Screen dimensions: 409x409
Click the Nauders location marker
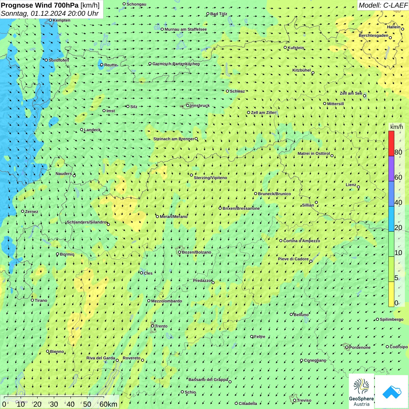coord(74,176)
